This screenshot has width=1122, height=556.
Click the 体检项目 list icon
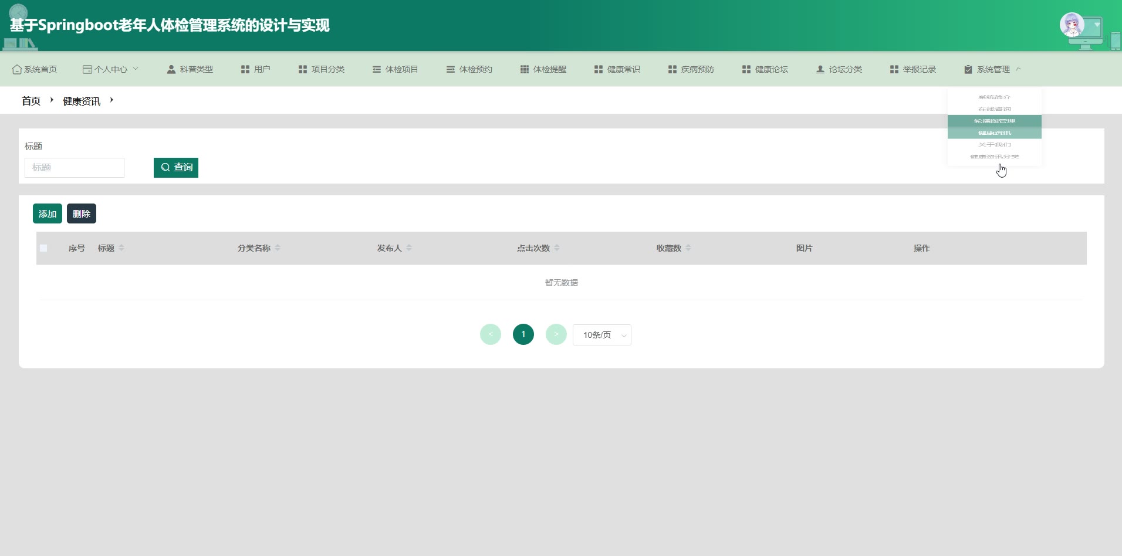tap(377, 69)
